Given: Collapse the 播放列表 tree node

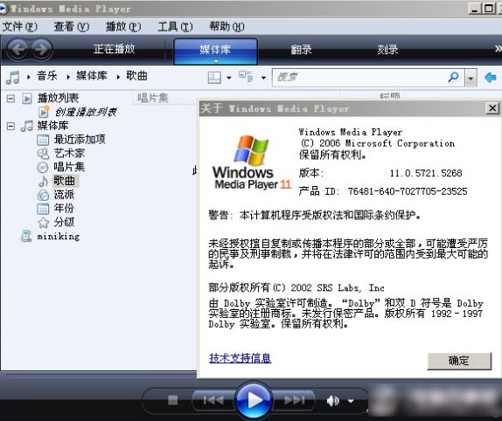Looking at the screenshot, I should pyautogui.click(x=10, y=99).
